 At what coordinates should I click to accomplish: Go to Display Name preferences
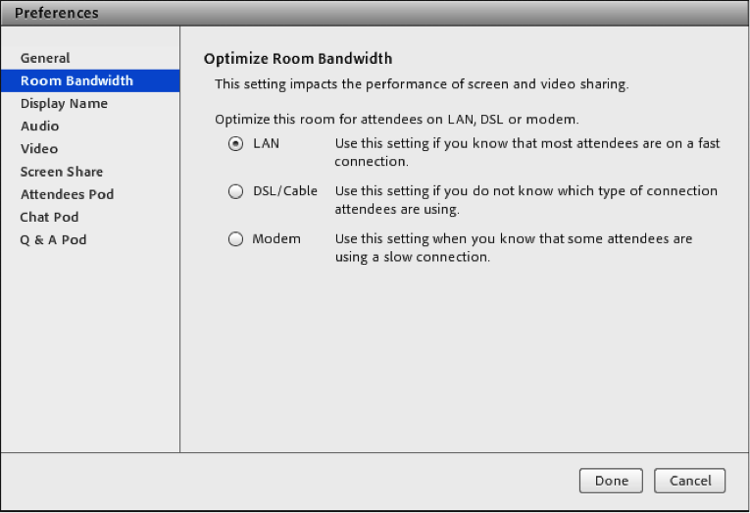pyautogui.click(x=64, y=103)
